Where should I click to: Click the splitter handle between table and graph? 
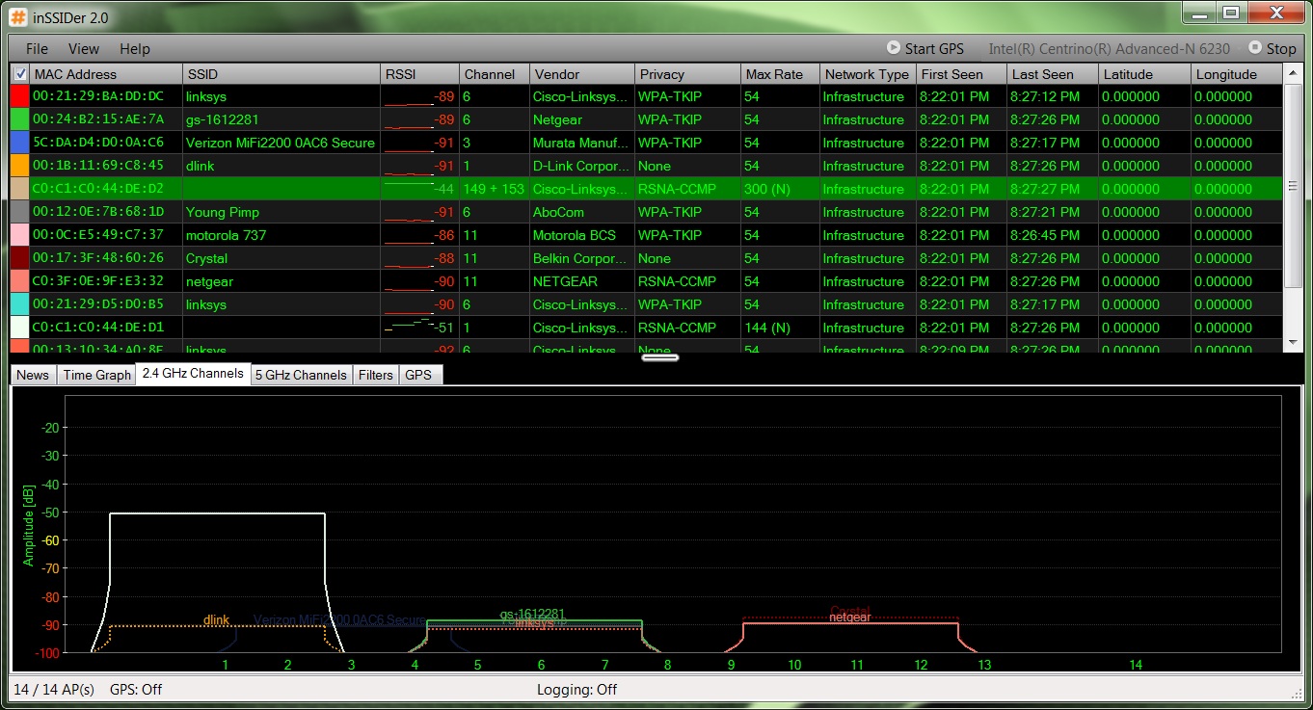[660, 357]
